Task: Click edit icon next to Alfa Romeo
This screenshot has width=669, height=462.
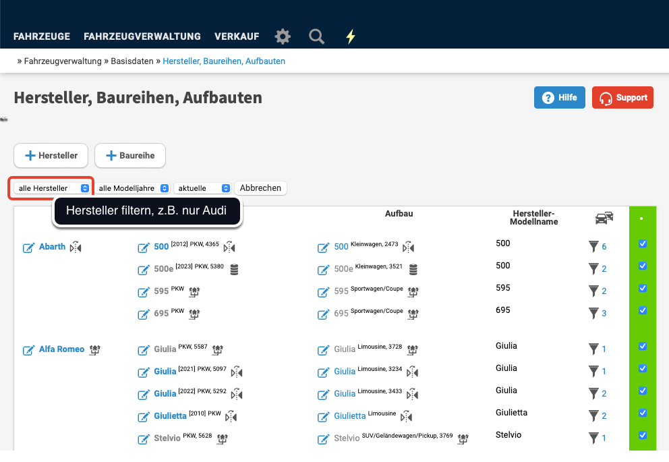Action: tap(28, 350)
